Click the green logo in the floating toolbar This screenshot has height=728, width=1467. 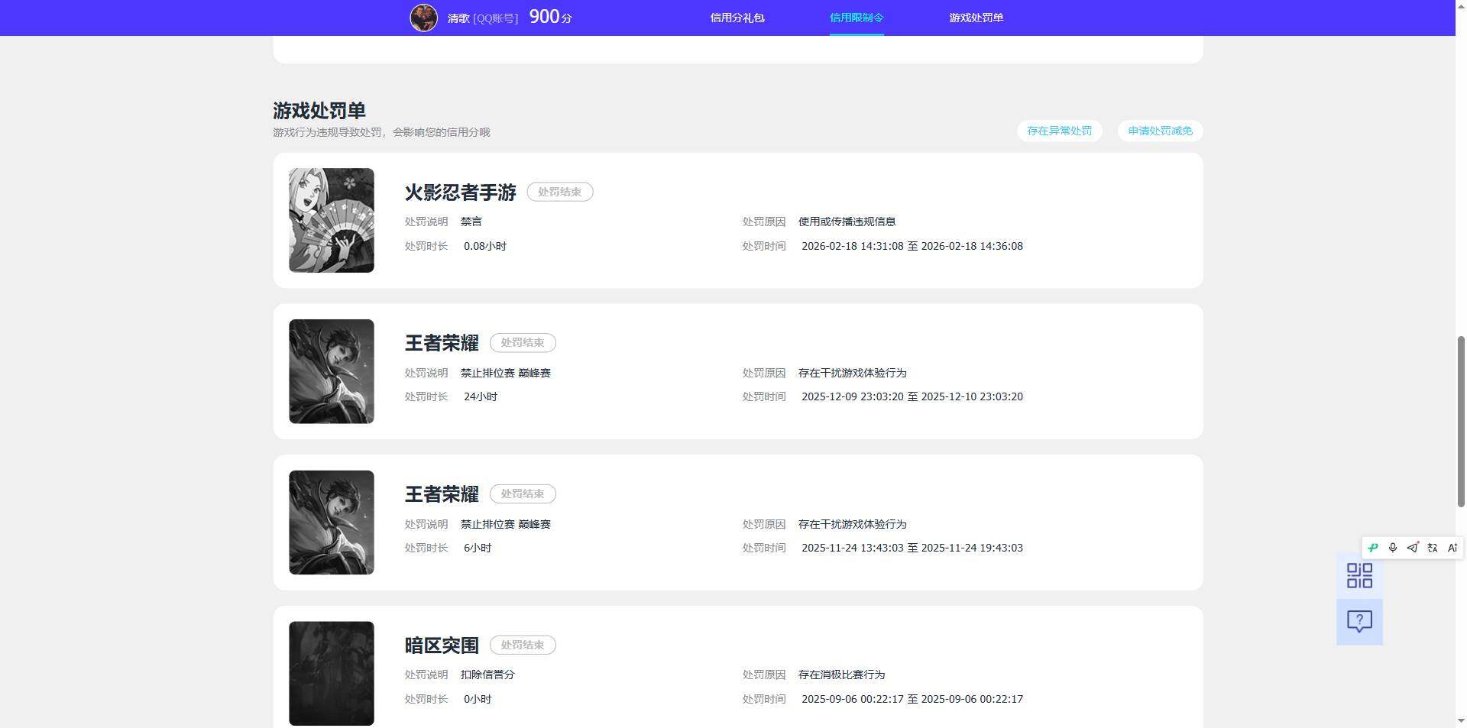coord(1373,548)
